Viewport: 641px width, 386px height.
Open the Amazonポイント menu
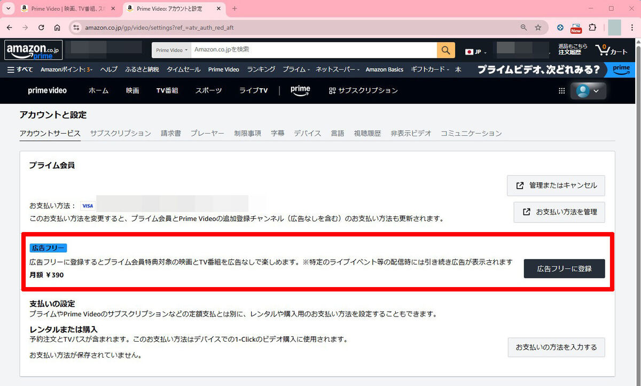[67, 70]
